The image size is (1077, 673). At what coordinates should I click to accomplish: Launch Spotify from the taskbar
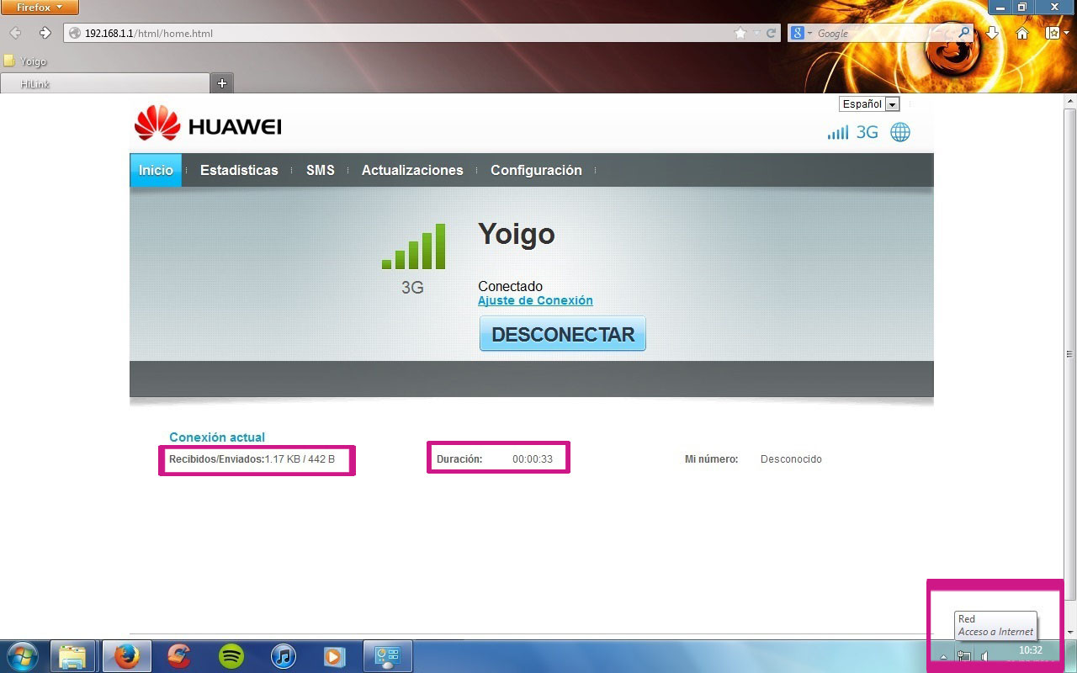click(x=231, y=656)
